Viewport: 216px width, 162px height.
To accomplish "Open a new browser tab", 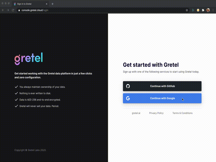I will [52, 4].
